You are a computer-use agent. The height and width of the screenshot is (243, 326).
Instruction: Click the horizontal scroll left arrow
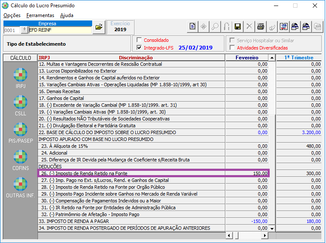[229, 235]
